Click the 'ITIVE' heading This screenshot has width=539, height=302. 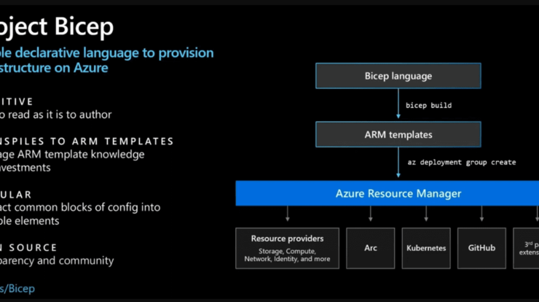click(x=17, y=101)
